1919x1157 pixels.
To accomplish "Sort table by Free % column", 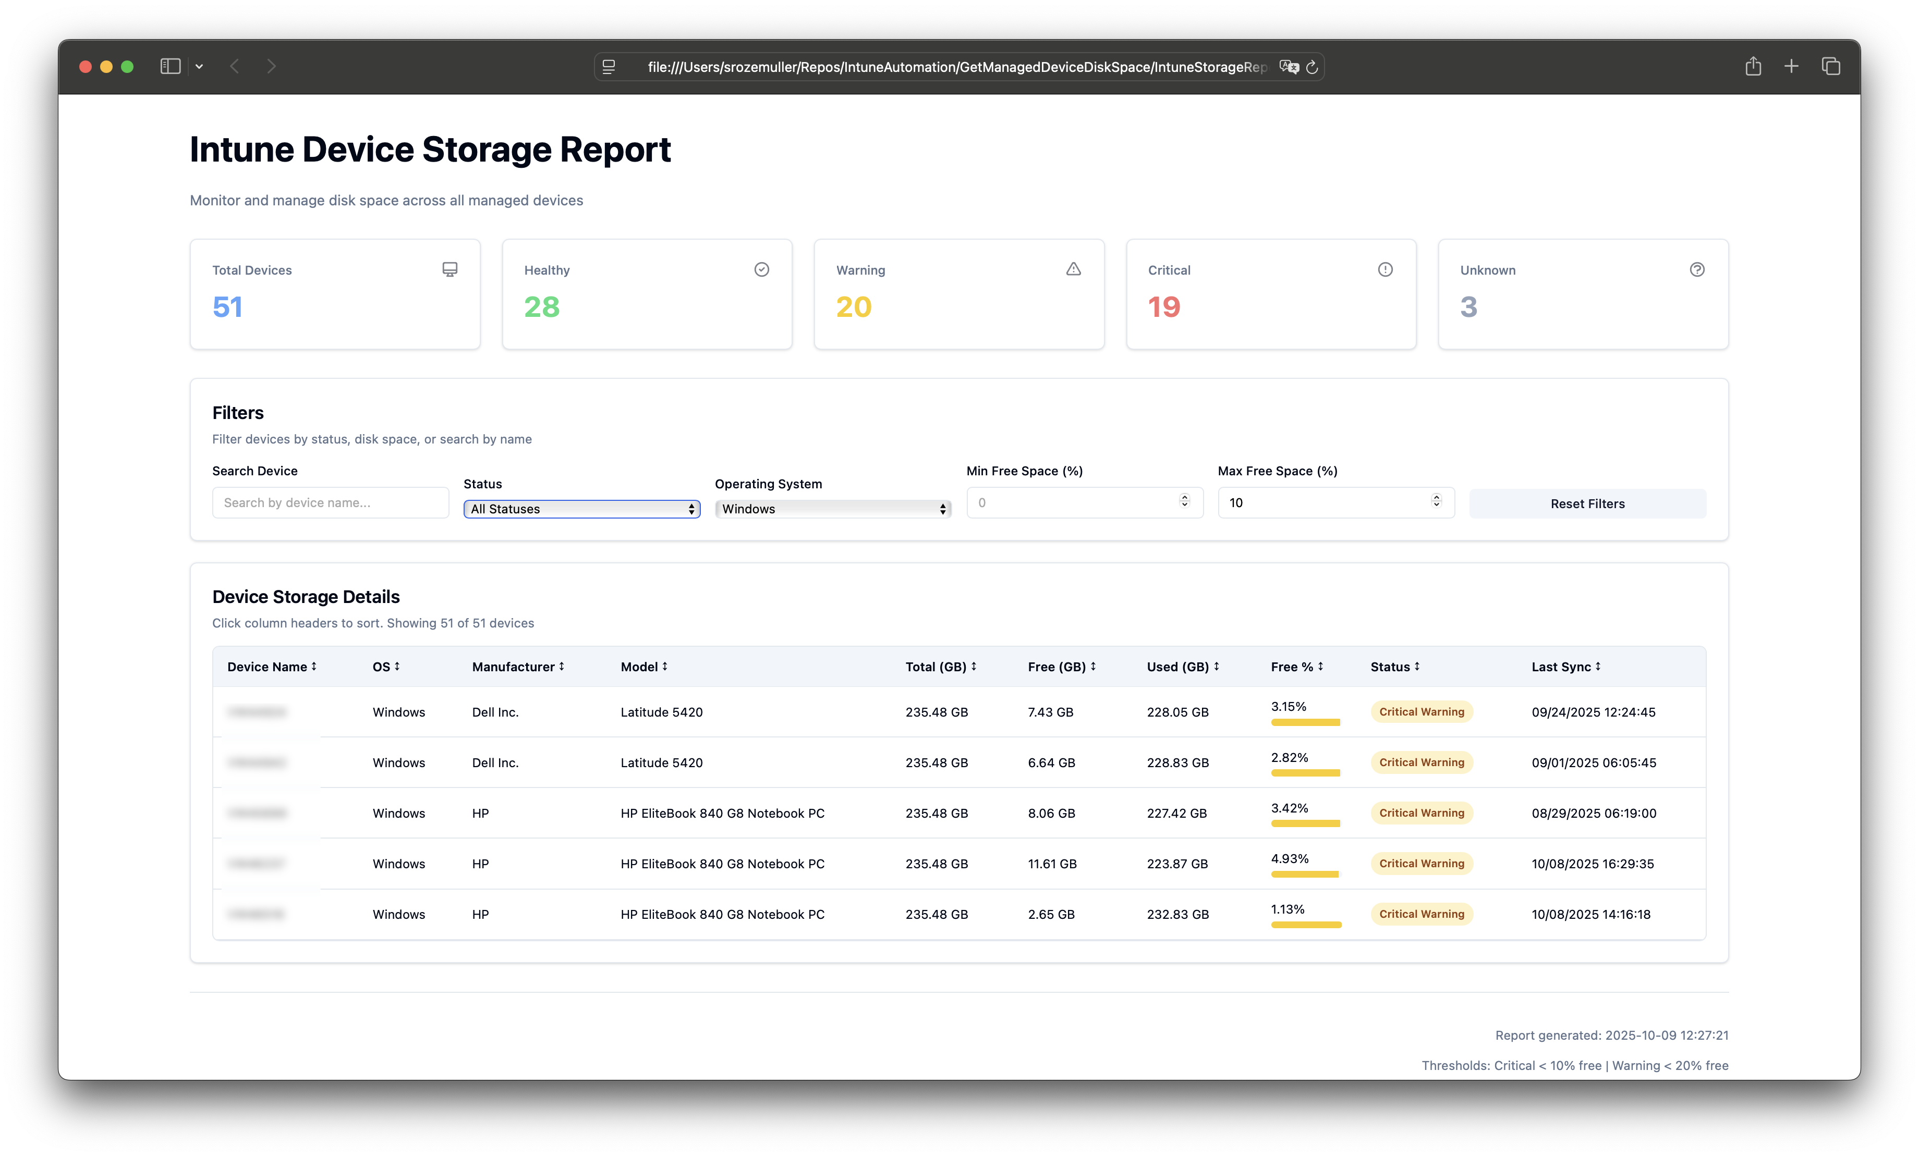I will tap(1297, 667).
